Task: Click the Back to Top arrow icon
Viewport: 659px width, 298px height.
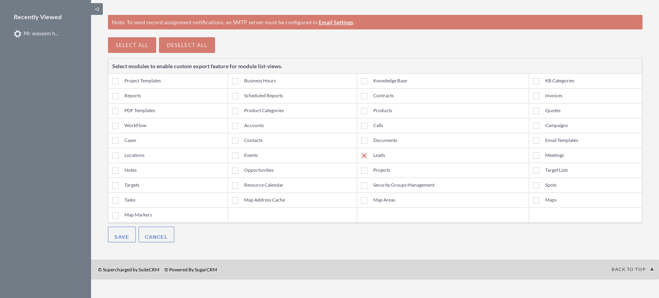Action: pos(652,269)
